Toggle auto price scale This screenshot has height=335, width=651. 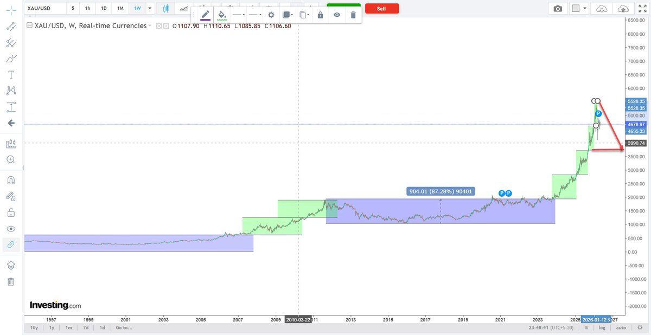[622, 327]
